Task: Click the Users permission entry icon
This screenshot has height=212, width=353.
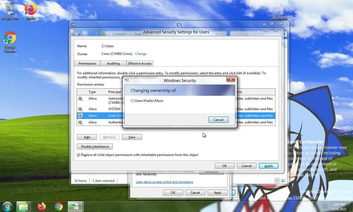Action: [80, 116]
